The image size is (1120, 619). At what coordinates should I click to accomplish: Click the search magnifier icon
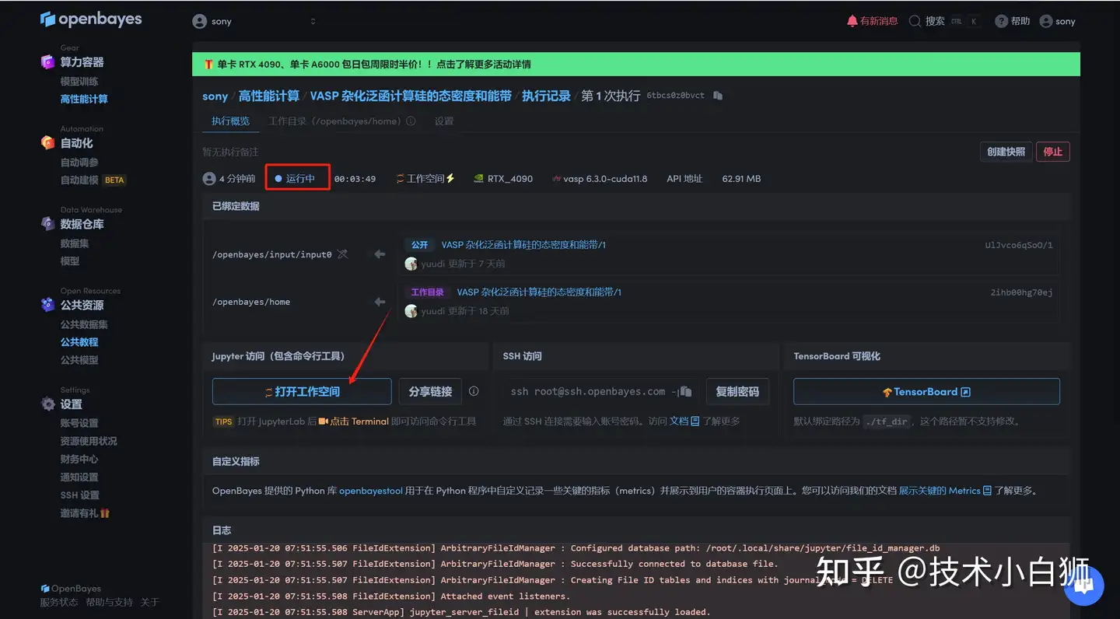[x=915, y=21]
